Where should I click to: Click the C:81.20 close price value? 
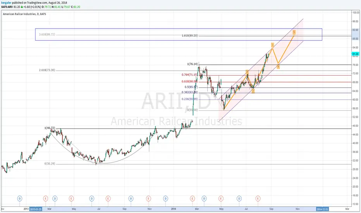coord(76,7)
